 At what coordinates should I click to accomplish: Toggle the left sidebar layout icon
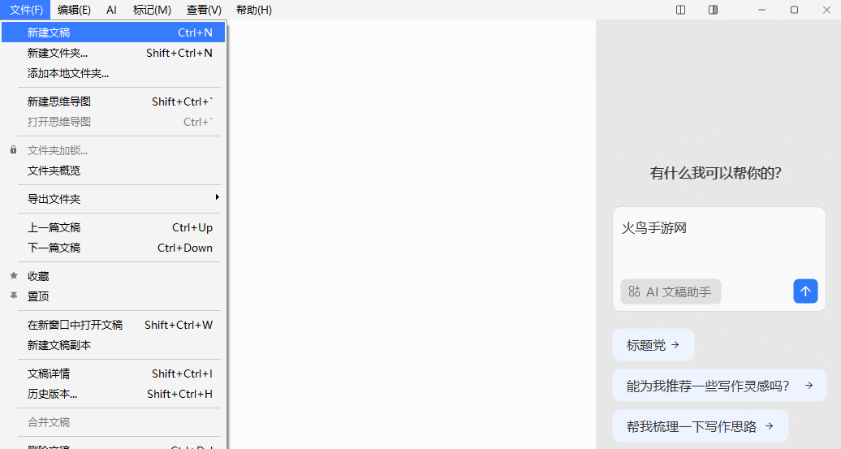click(680, 10)
